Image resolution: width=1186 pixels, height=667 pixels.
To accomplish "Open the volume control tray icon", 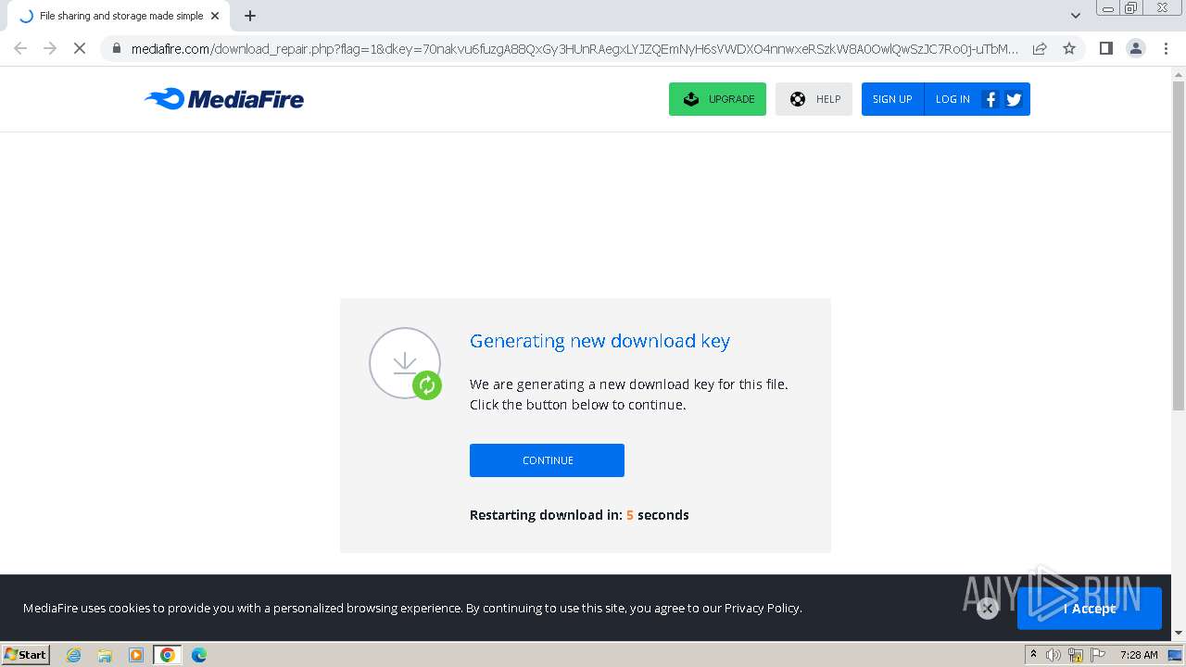I will pos(1054,655).
